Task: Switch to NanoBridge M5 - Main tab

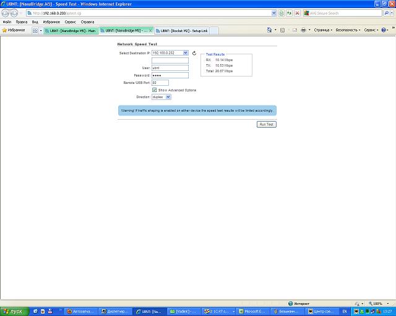Action: click(71, 31)
